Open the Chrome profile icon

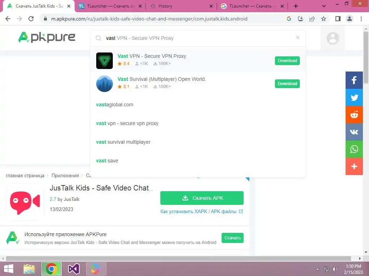pyautogui.click(x=350, y=19)
